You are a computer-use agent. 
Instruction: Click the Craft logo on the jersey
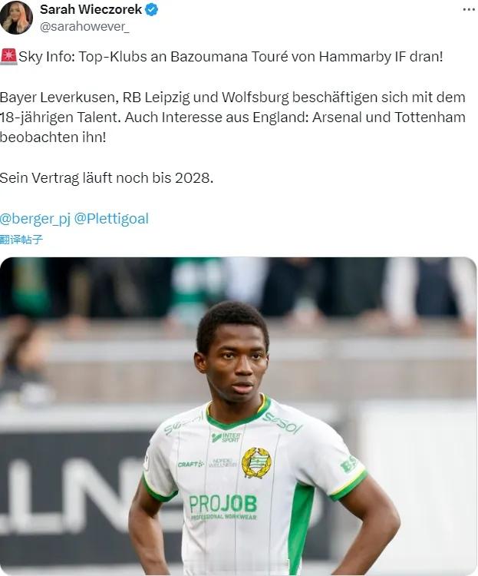pos(190,465)
